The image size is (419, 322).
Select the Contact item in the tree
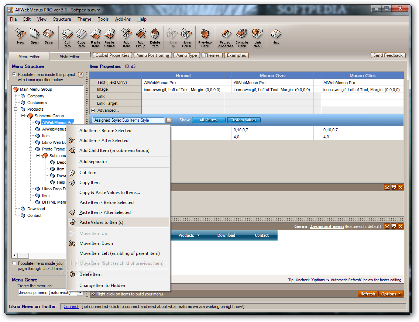click(x=34, y=215)
